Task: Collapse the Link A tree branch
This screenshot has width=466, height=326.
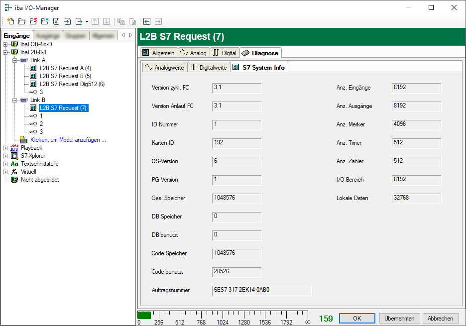Action: coord(15,60)
